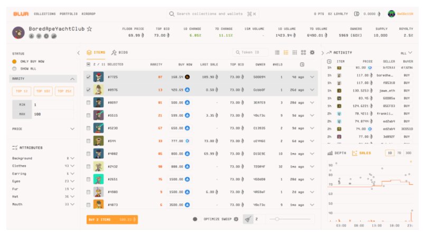
Task: Set chart range to 7D
Action: [399, 153]
